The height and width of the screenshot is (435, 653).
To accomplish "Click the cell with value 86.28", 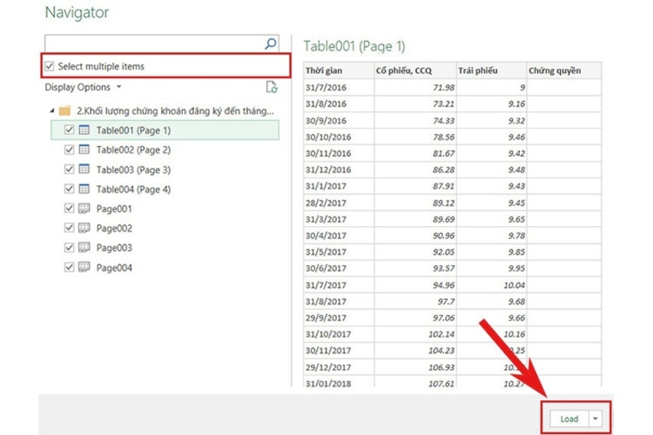I will click(415, 170).
